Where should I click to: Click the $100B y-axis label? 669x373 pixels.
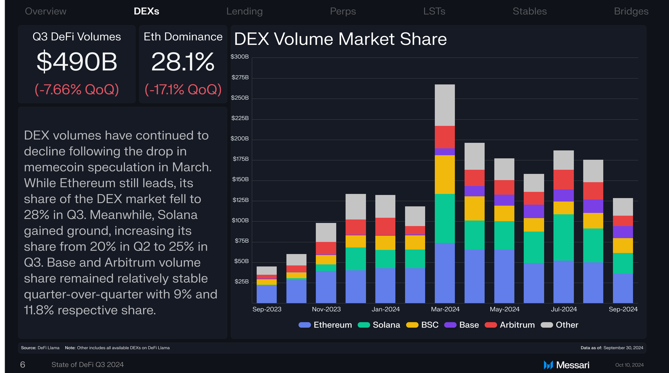(x=240, y=220)
